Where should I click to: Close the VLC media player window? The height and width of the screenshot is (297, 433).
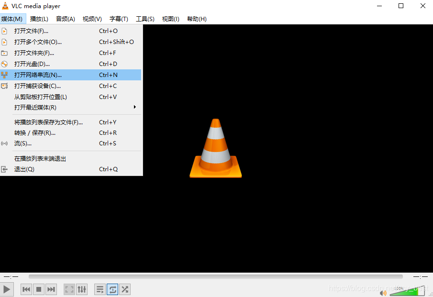(x=423, y=6)
